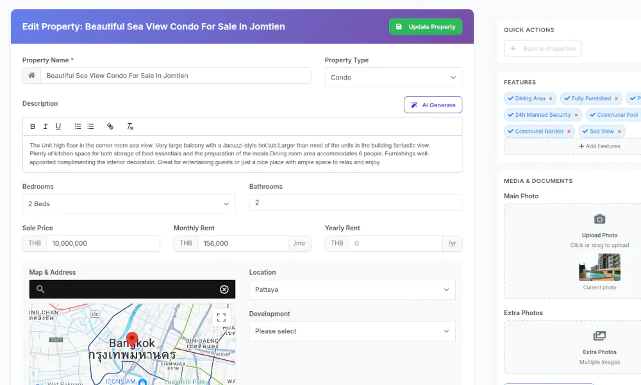This screenshot has height=385, width=641.
Task: Remove the Sea View feature tag
Action: coord(620,132)
